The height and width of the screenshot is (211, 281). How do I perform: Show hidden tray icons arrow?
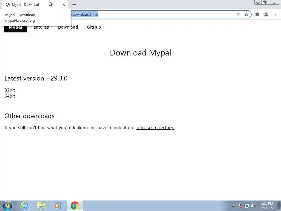point(233,206)
